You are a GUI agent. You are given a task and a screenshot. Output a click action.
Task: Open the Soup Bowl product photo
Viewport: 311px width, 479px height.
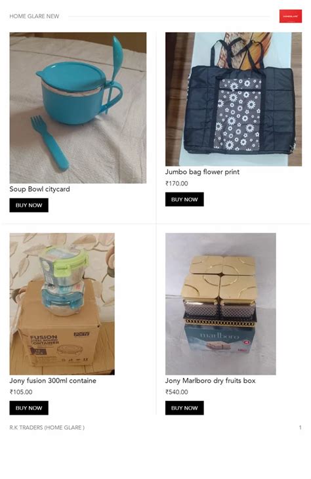pos(78,108)
